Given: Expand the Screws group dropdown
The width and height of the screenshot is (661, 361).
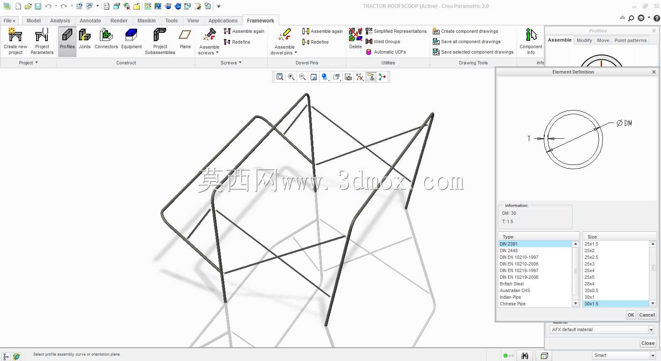Looking at the screenshot, I should click(231, 63).
